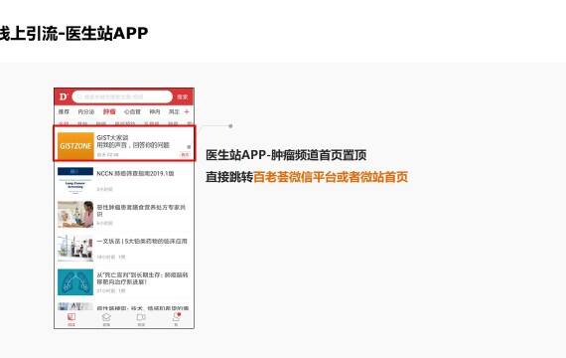The width and height of the screenshot is (566, 358).
Task: Open the 一文纵览 5大铂类药物 article
Action: click(142, 242)
